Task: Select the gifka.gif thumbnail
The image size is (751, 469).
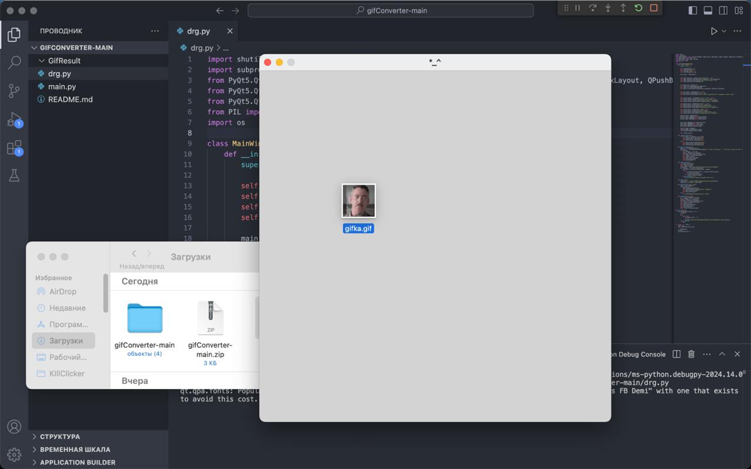Action: [359, 201]
